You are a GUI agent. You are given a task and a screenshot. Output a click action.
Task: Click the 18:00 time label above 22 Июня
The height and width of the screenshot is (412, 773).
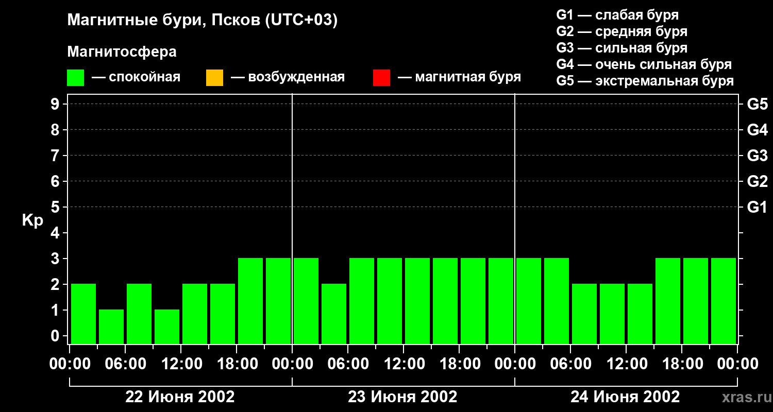point(237,364)
